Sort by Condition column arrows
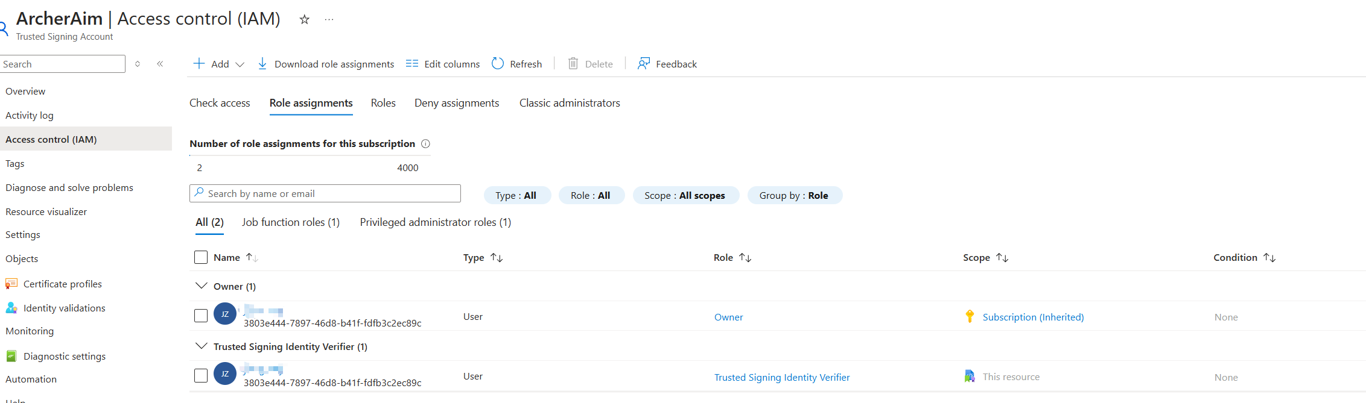1366x403 pixels. pos(1269,257)
